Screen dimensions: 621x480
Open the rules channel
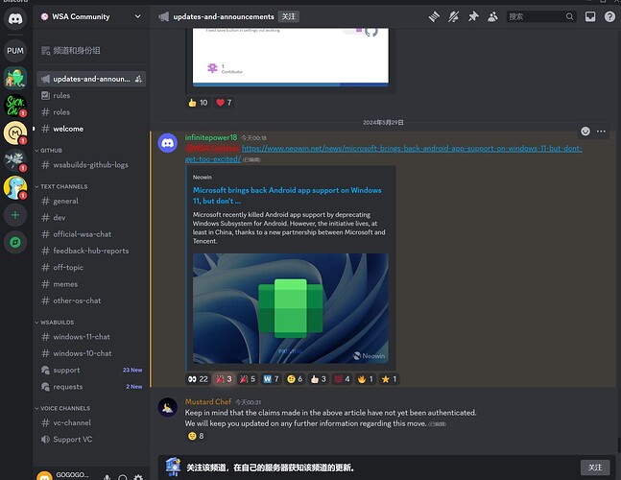click(91, 95)
